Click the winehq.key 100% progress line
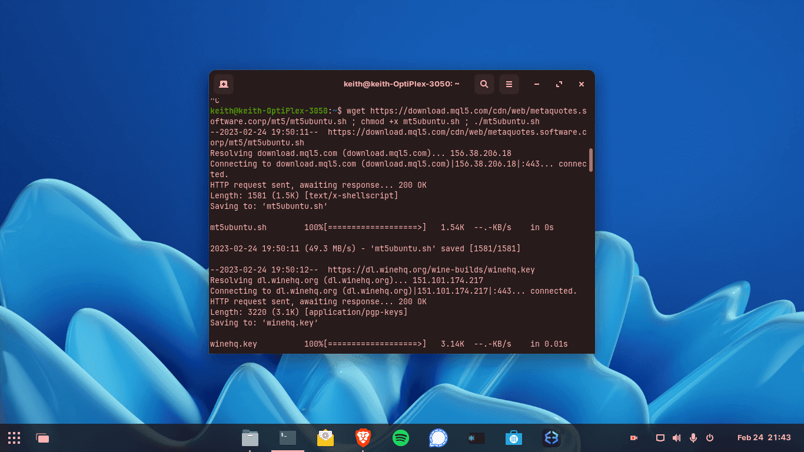The width and height of the screenshot is (804, 452). [x=389, y=344]
